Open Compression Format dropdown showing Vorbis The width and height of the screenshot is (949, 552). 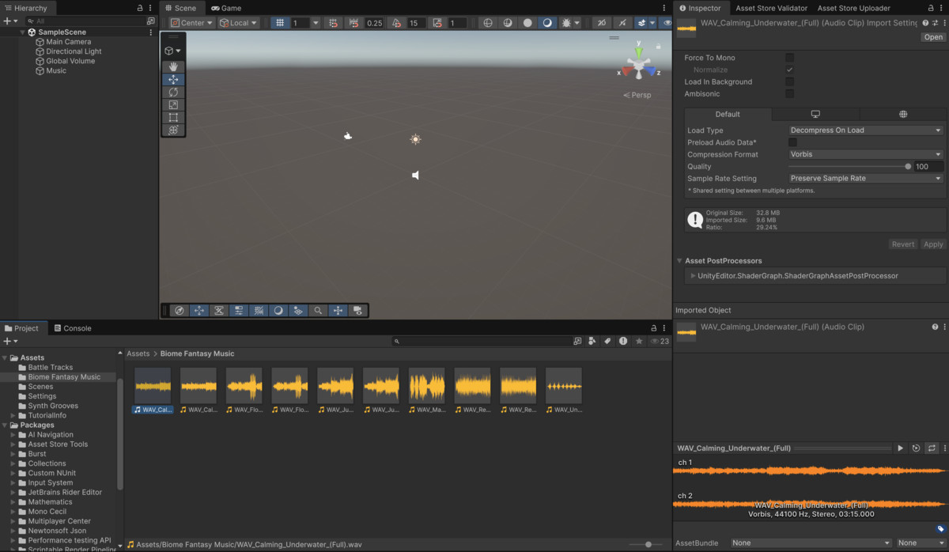click(866, 154)
